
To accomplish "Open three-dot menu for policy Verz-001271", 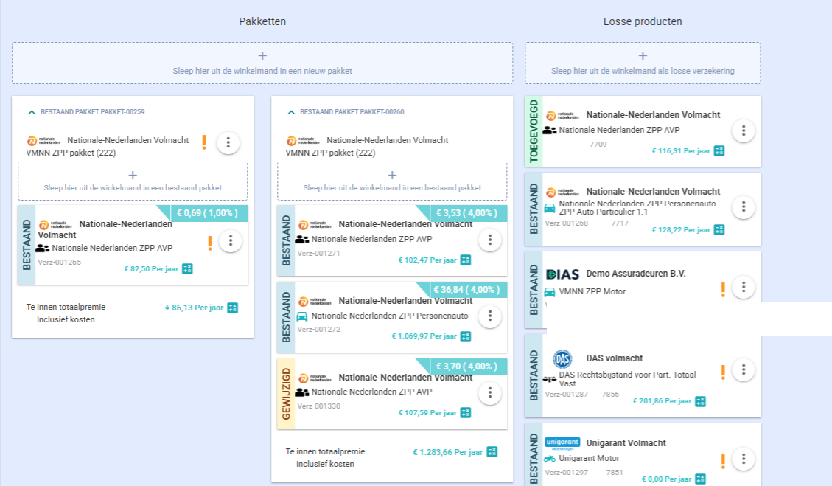I will click(490, 240).
